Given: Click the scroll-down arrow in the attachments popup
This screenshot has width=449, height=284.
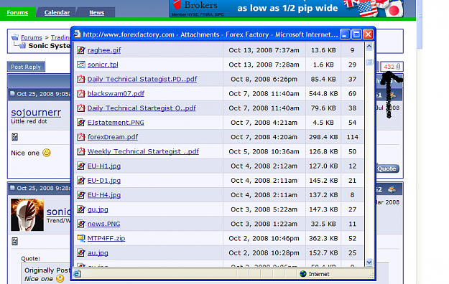Looking at the screenshot, I should (369, 262).
